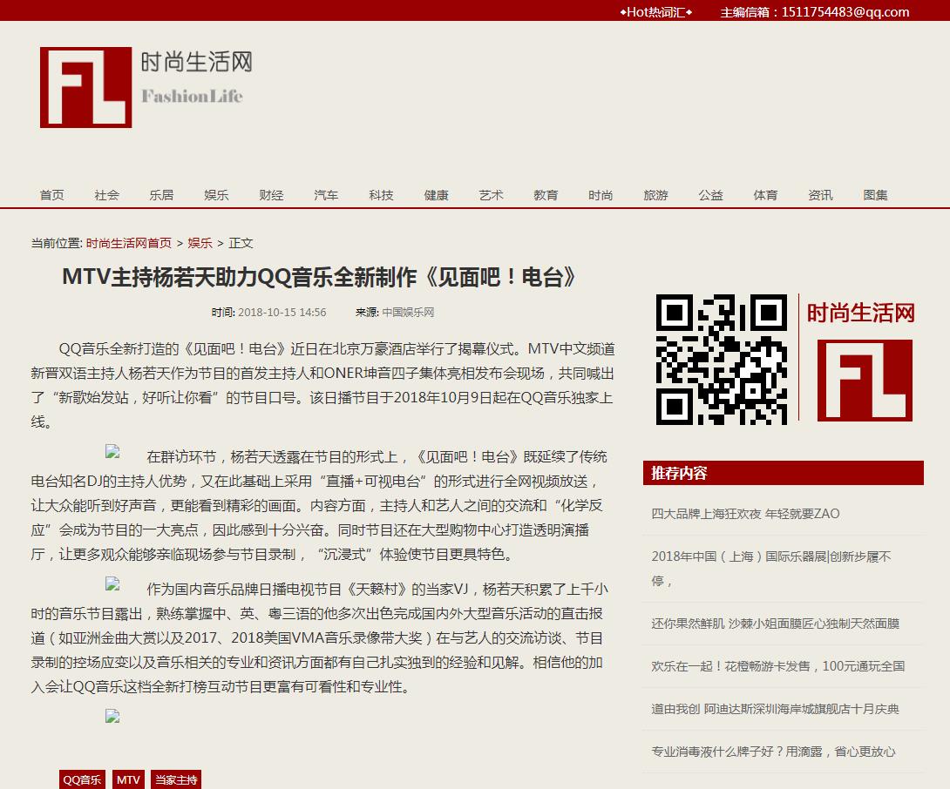The width and height of the screenshot is (950, 789).
Task: Select the 资讯 nav item
Action: click(820, 195)
